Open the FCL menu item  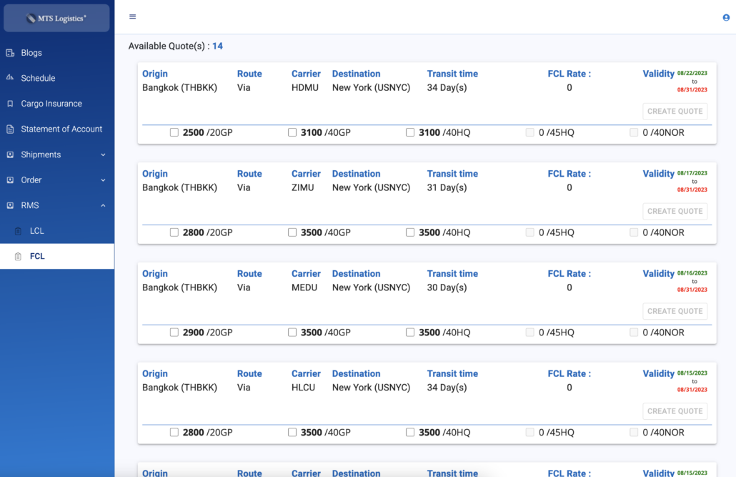point(37,256)
